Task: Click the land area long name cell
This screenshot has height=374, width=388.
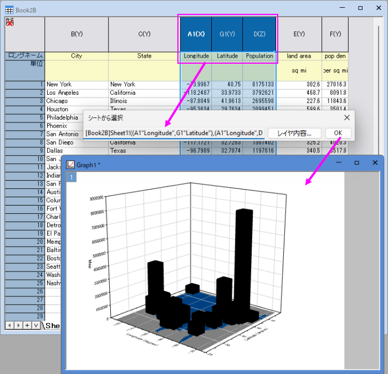Action: point(299,56)
